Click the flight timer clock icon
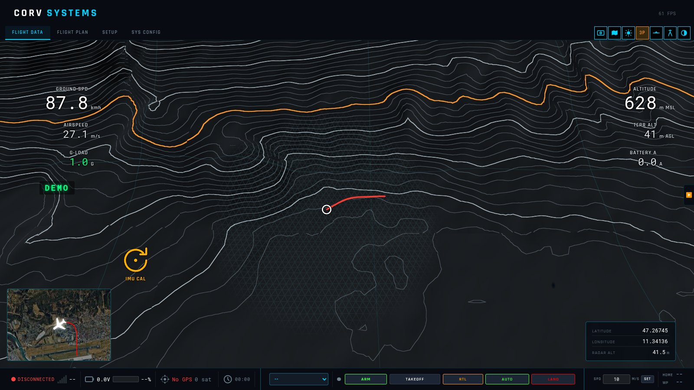Image resolution: width=694 pixels, height=390 pixels. pyautogui.click(x=228, y=379)
